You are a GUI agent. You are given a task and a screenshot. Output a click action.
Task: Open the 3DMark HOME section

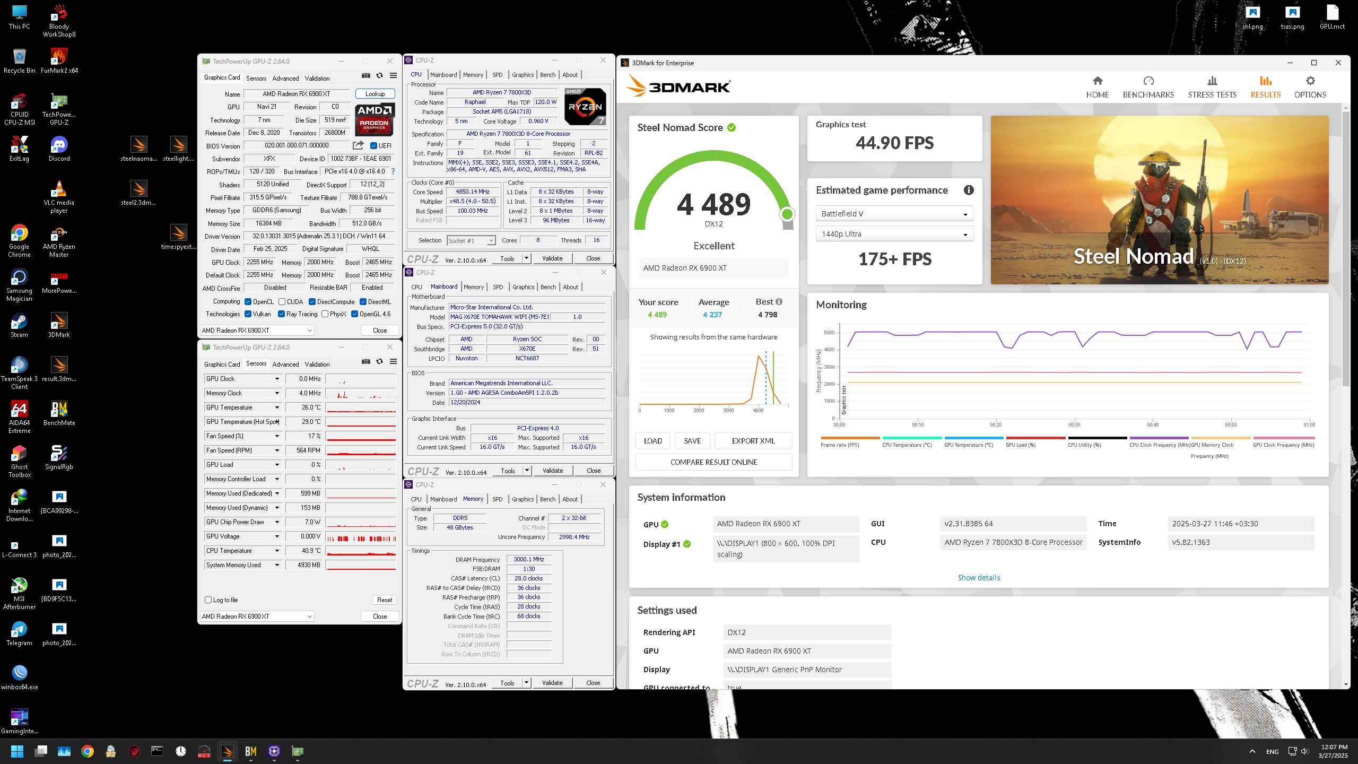coord(1097,87)
